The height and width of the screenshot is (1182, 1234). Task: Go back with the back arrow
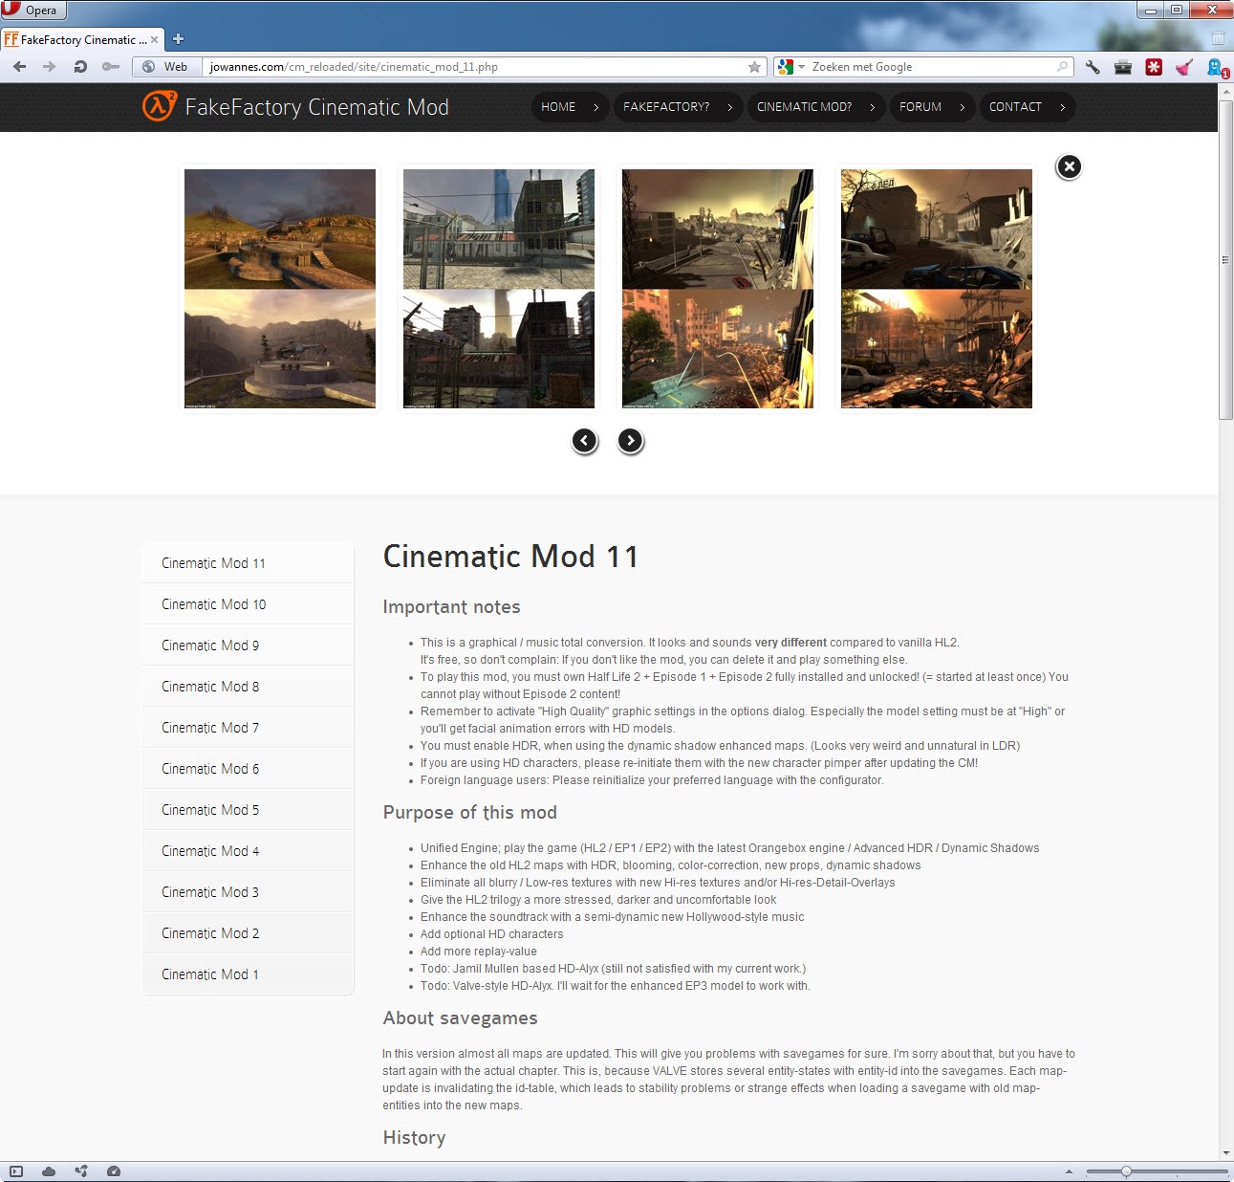19,67
